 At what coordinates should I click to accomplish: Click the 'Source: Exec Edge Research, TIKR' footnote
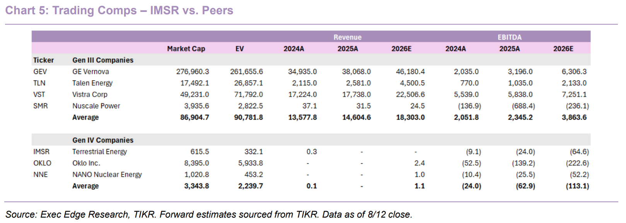point(209,215)
